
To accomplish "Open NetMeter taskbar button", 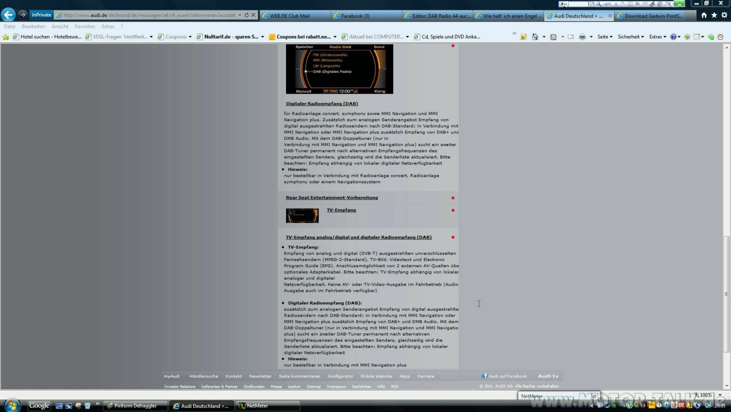I will click(x=267, y=406).
